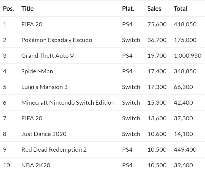The height and width of the screenshot is (172, 205).
Task: Click the Pos. column header
Action: pos(8,9)
